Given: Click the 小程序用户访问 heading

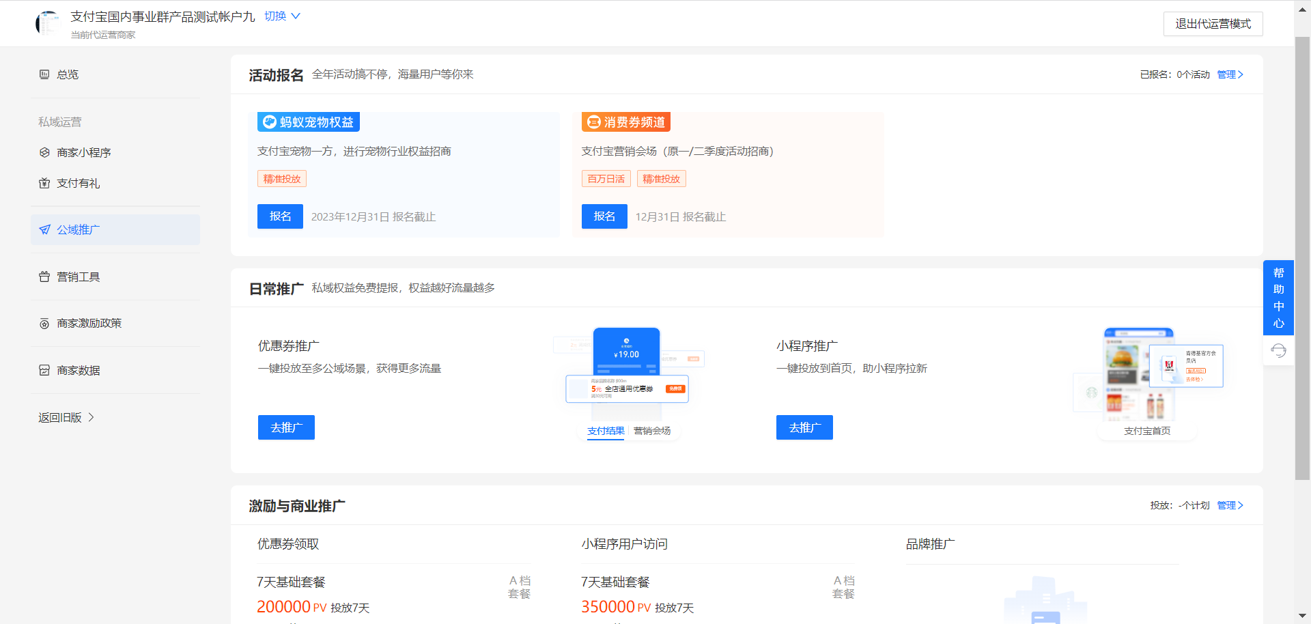Looking at the screenshot, I should pyautogui.click(x=625, y=544).
